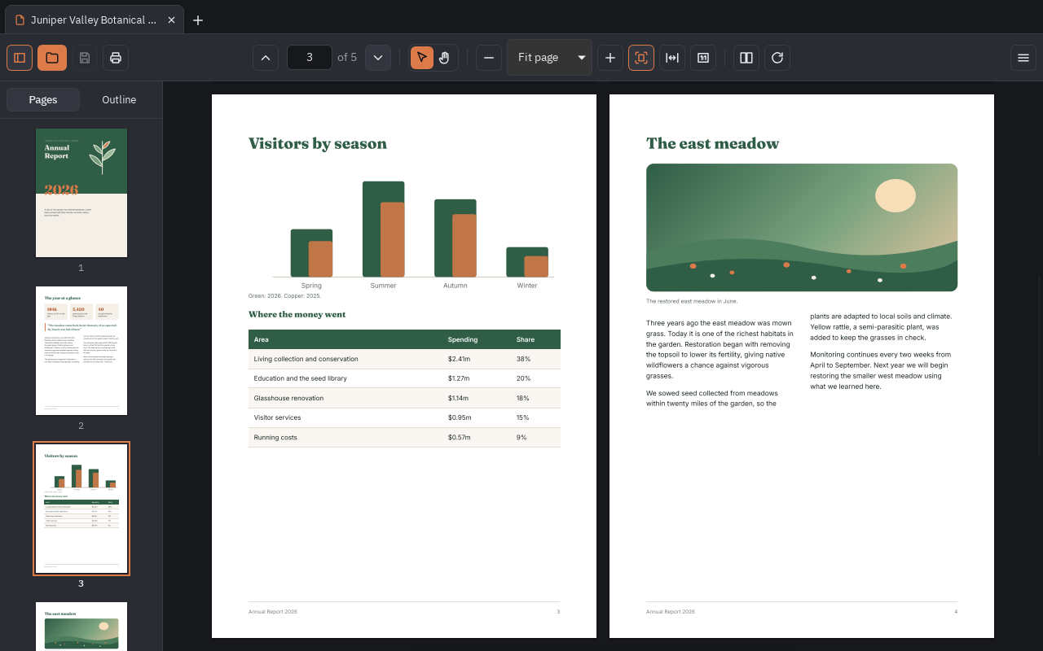This screenshot has height=651, width=1043.
Task: Click the '9%' share value
Action: pyautogui.click(x=521, y=437)
